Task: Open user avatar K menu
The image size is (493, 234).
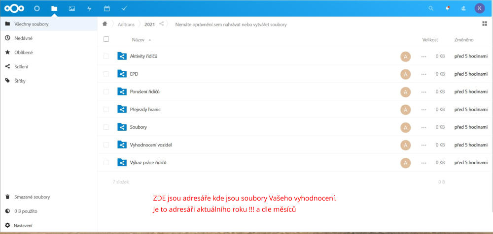Action: tap(479, 8)
